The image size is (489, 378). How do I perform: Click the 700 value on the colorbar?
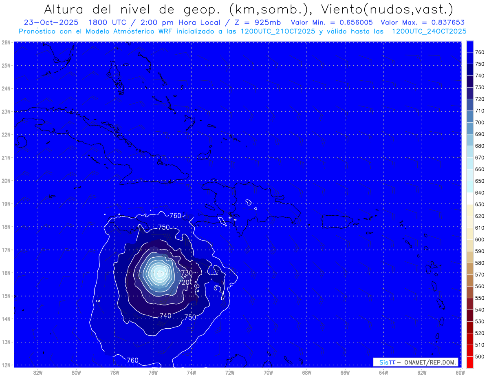point(480,122)
